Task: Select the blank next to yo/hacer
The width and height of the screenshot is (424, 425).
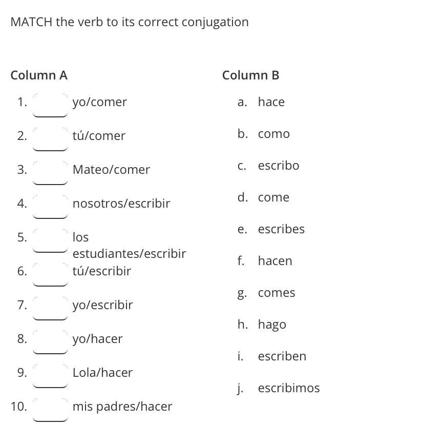Action: (x=50, y=342)
